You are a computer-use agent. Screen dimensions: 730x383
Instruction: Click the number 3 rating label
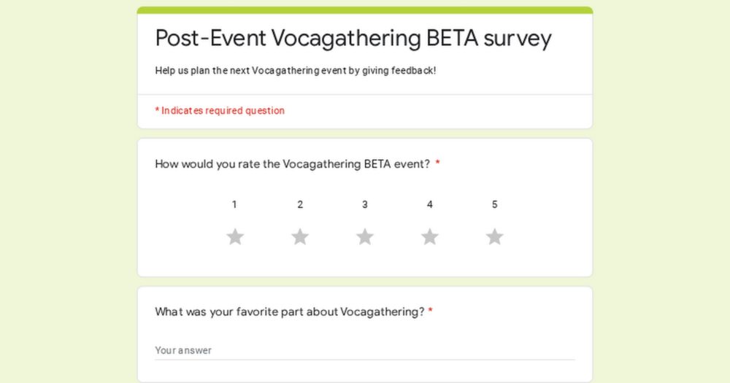[365, 204]
